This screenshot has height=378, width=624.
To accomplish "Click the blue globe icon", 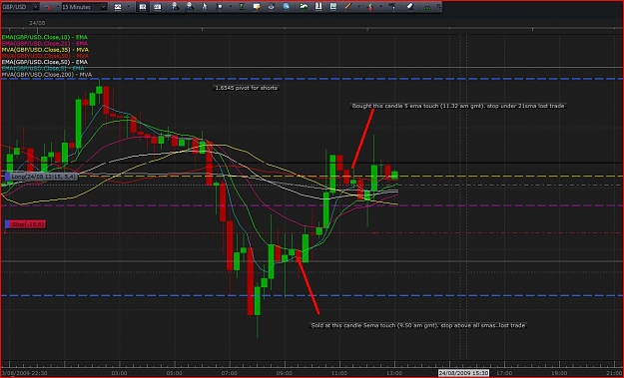I will pos(287,7).
